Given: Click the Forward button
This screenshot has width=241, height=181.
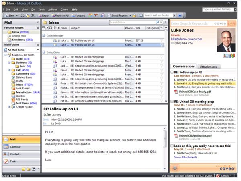Looking at the screenshot, I should (78, 15).
